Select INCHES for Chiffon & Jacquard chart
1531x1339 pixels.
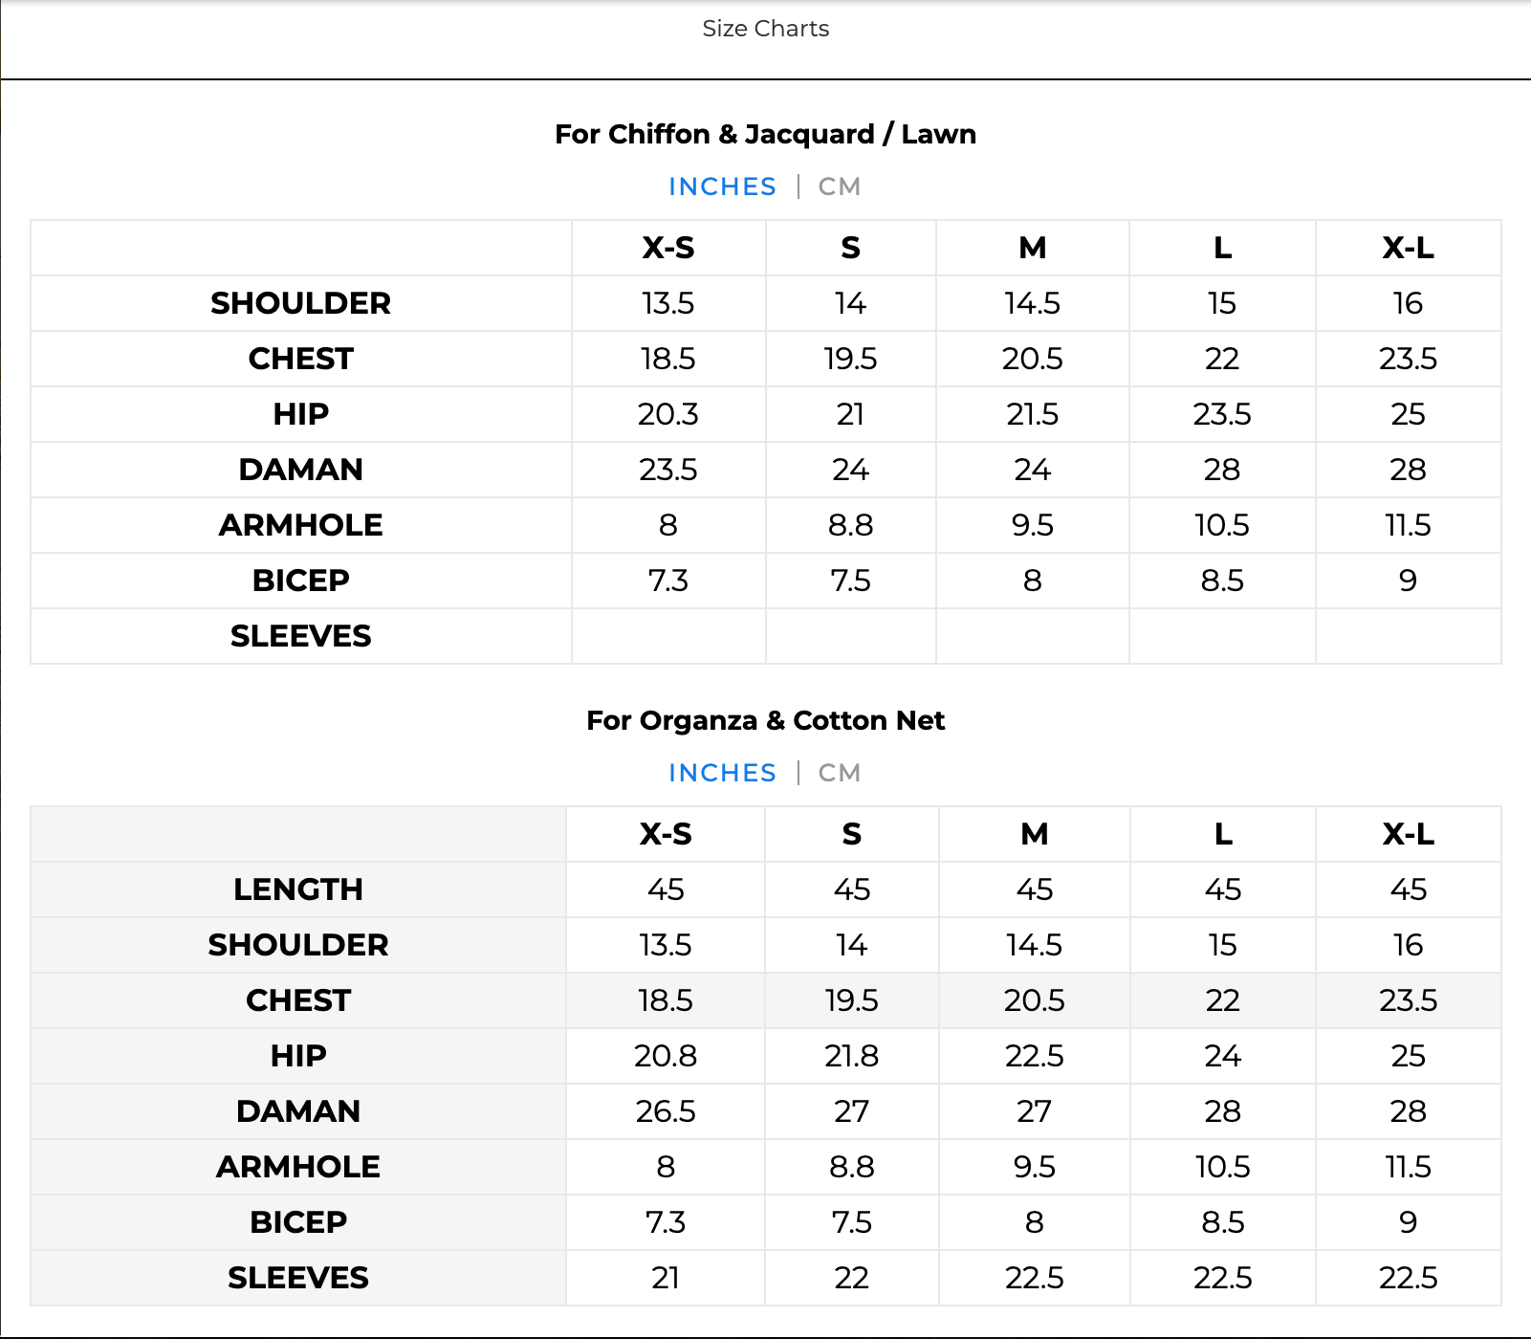point(722,187)
